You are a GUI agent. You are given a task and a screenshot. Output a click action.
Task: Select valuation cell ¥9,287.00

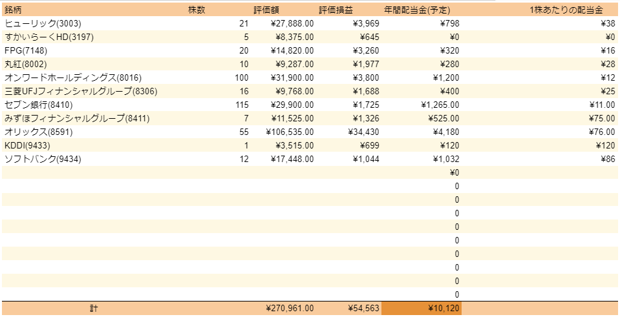pyautogui.click(x=295, y=64)
